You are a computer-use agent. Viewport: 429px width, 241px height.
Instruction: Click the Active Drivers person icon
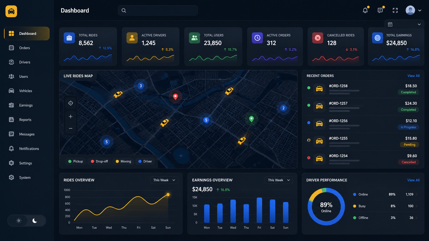tap(132, 38)
